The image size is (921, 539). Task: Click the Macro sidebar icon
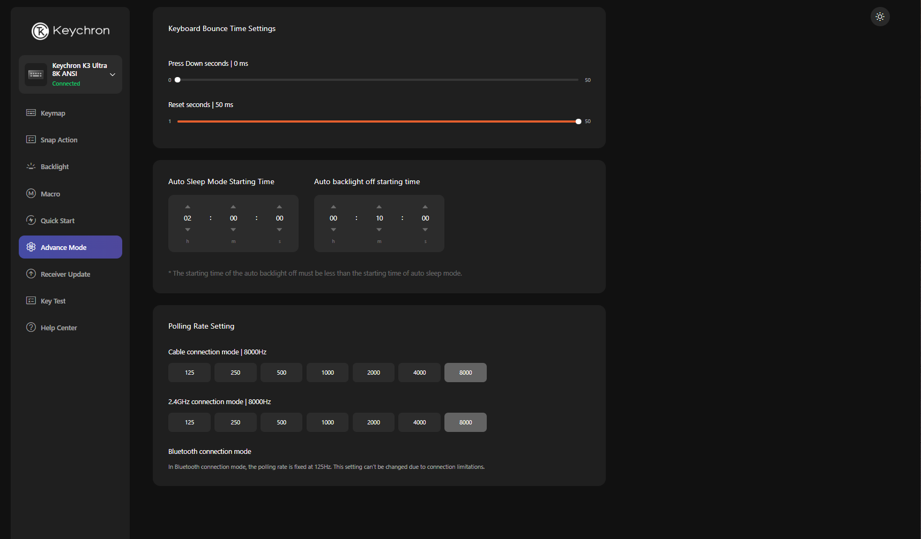(31, 193)
